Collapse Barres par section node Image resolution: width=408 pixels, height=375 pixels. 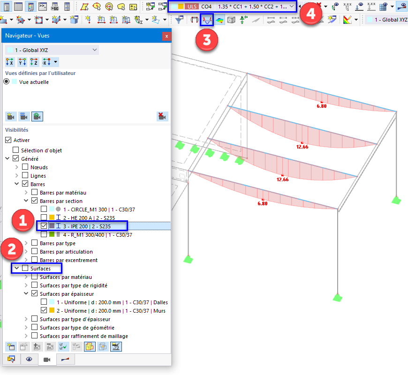pos(26,201)
